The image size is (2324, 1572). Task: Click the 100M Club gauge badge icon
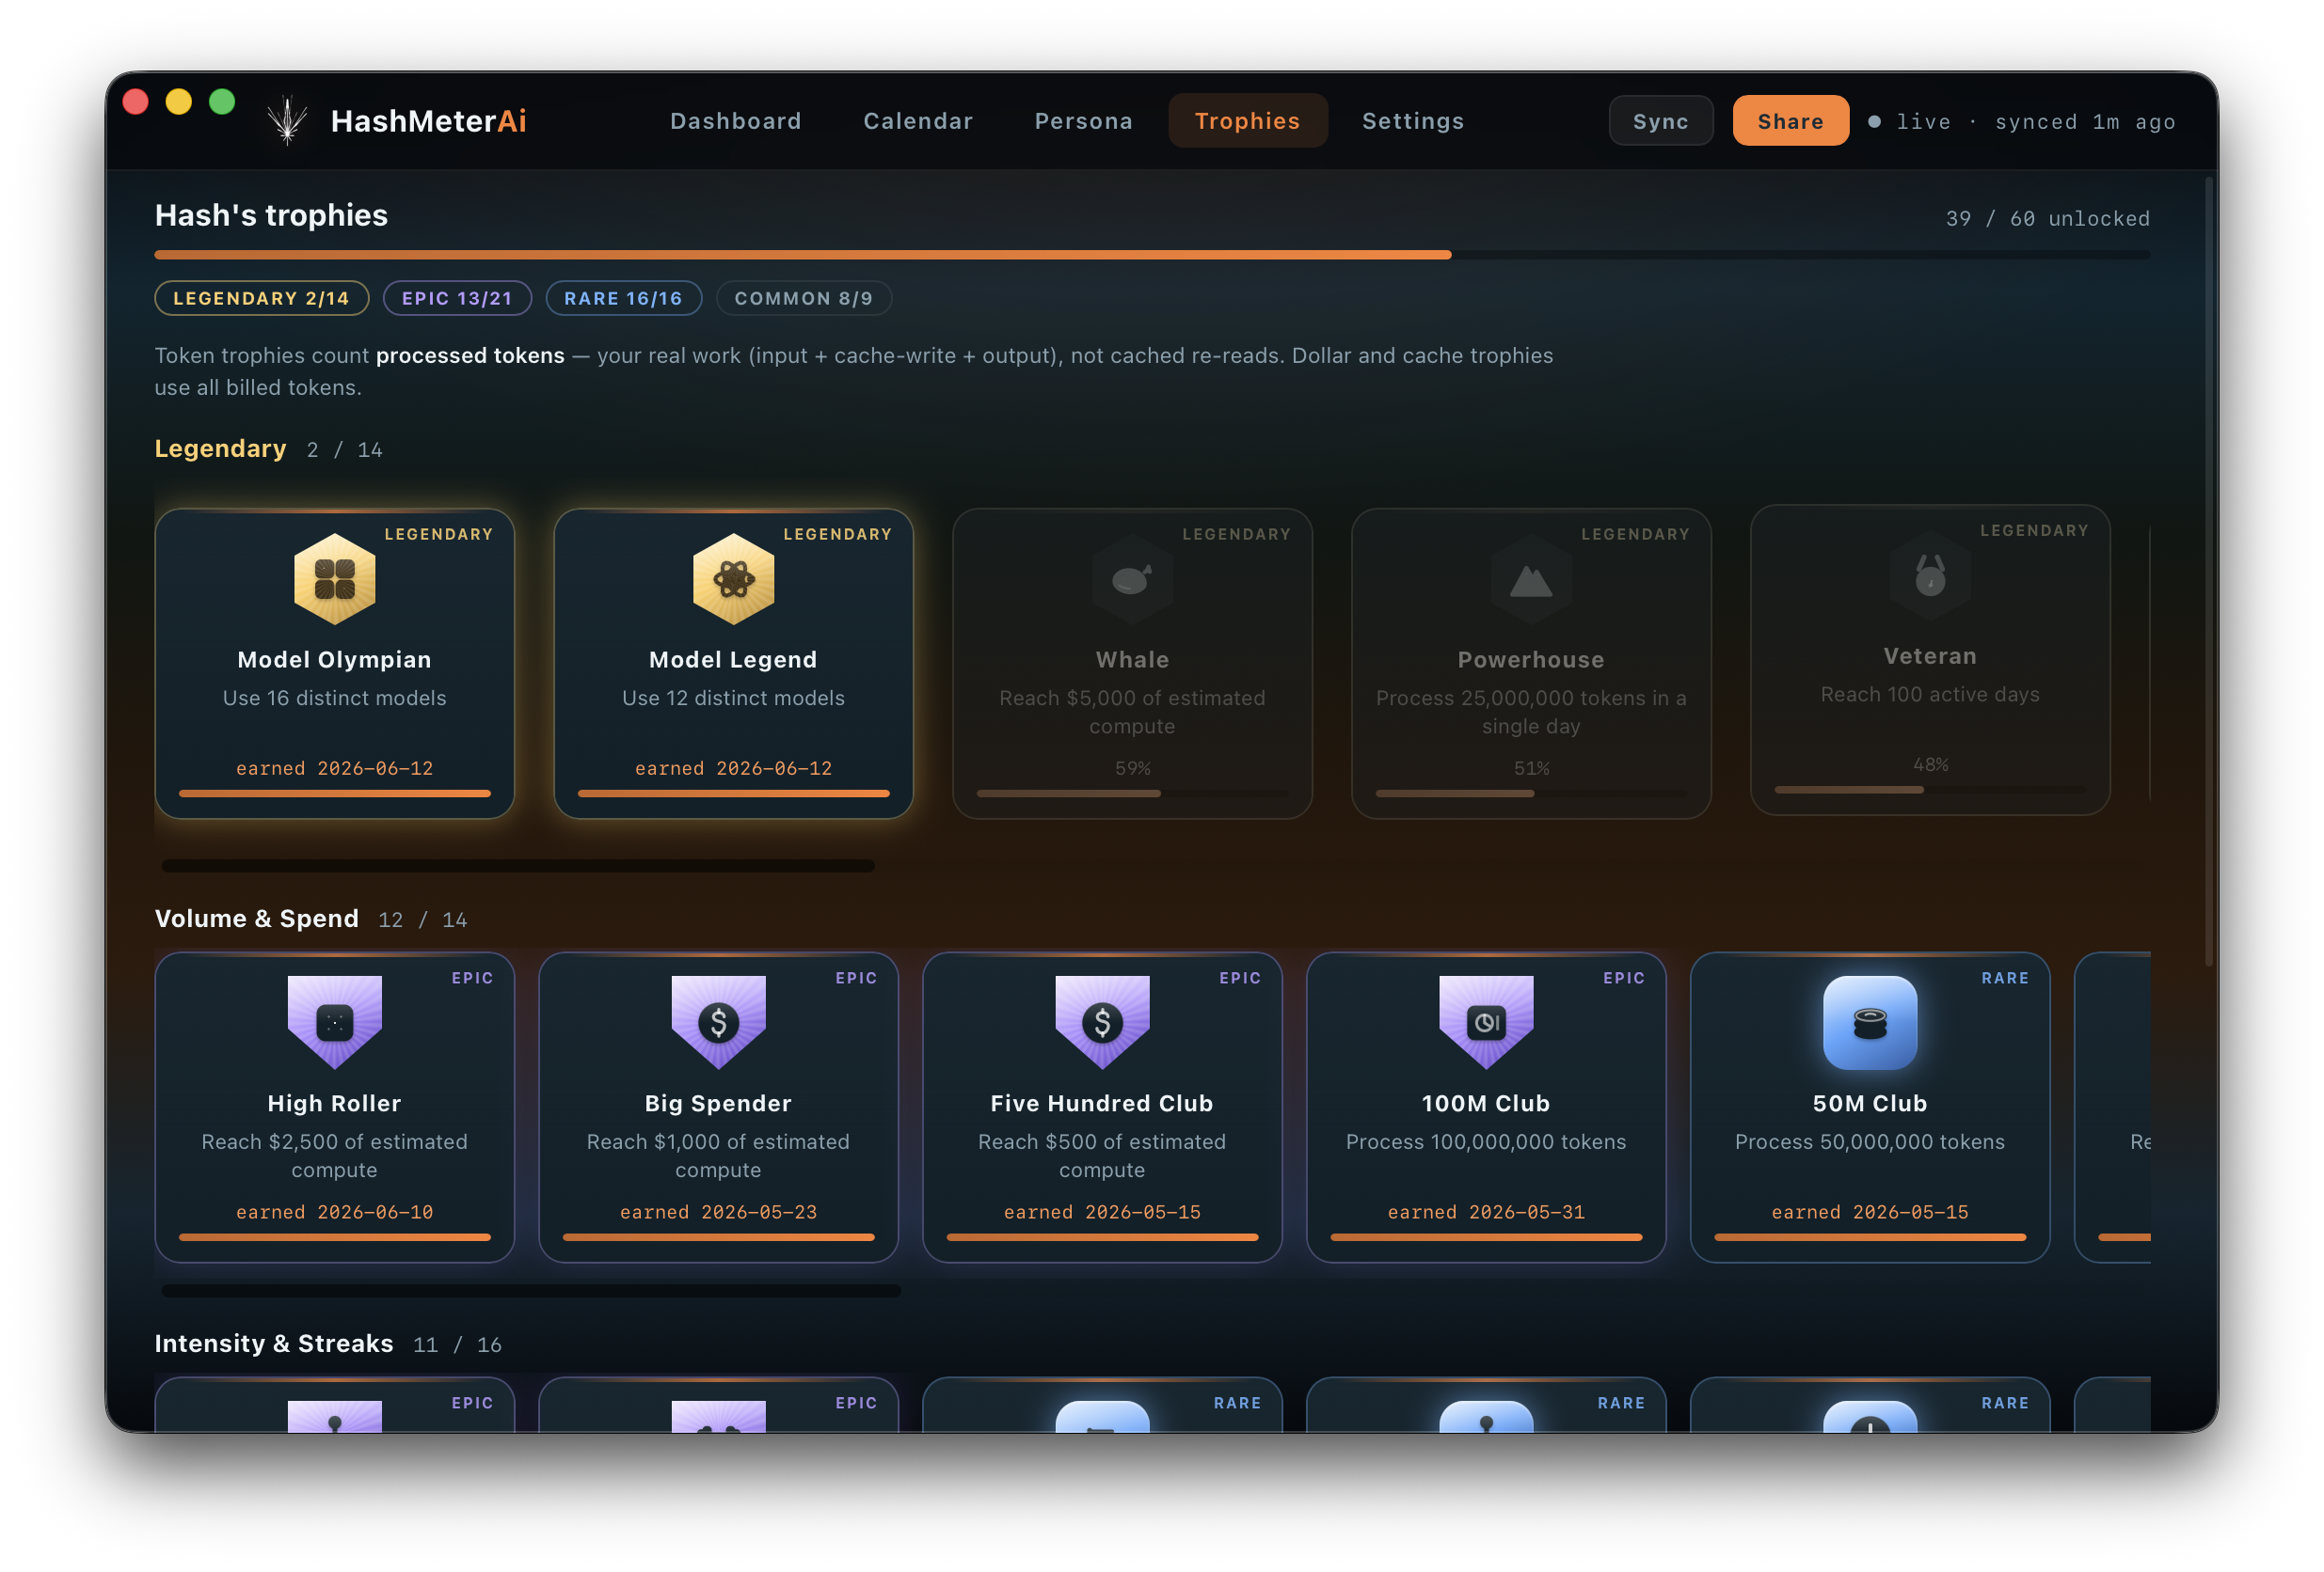tap(1486, 1022)
